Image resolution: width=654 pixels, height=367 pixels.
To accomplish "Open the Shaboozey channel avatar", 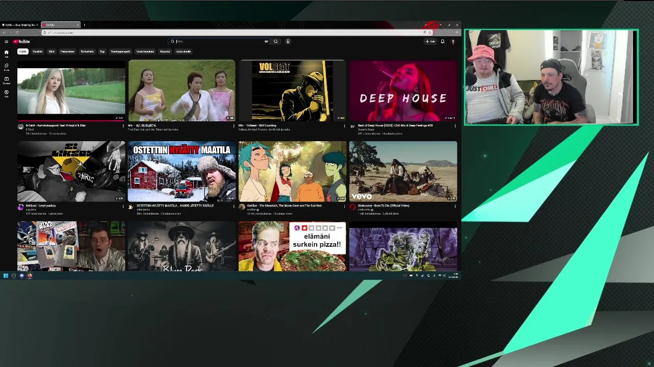I will point(353,207).
